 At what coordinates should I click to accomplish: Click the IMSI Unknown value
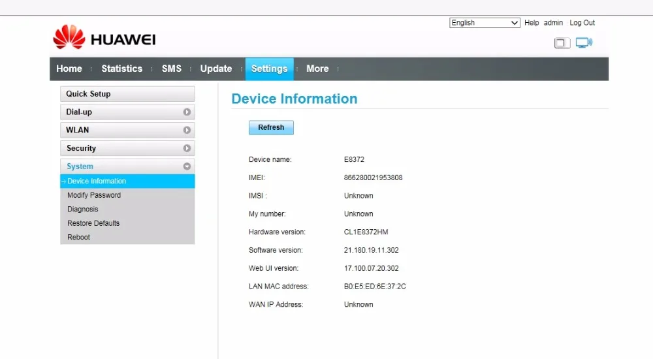(358, 196)
